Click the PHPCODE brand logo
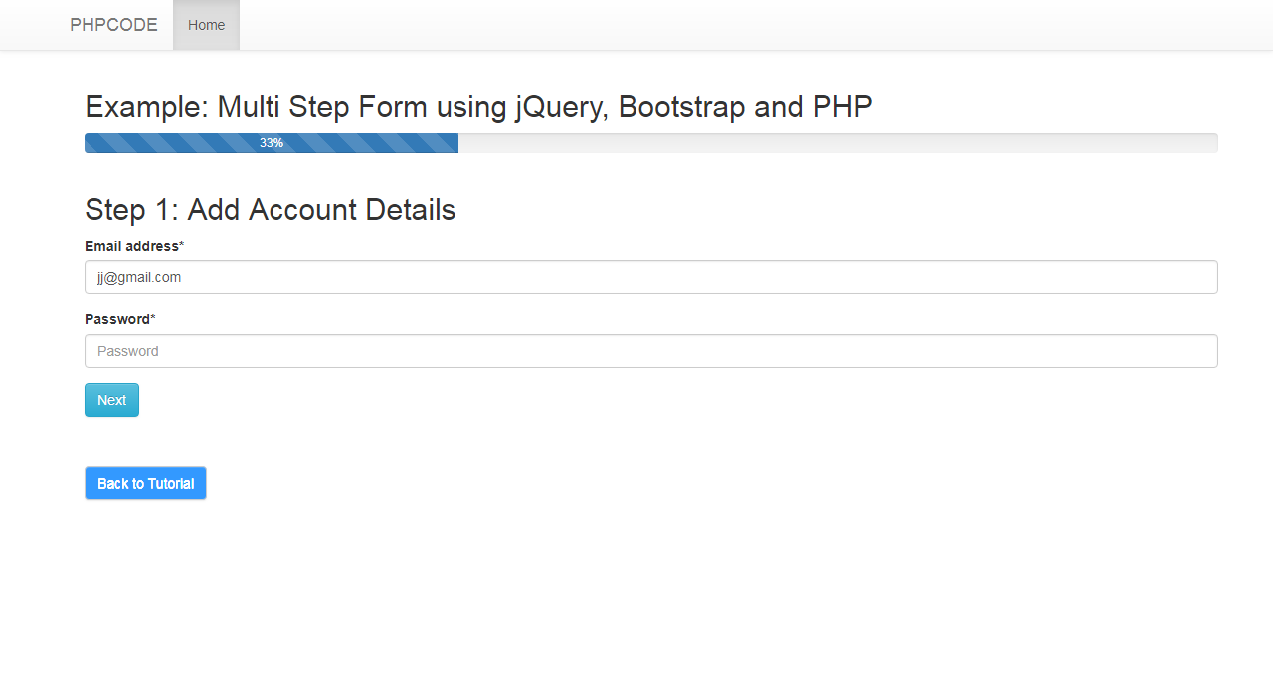1273x690 pixels. click(112, 25)
